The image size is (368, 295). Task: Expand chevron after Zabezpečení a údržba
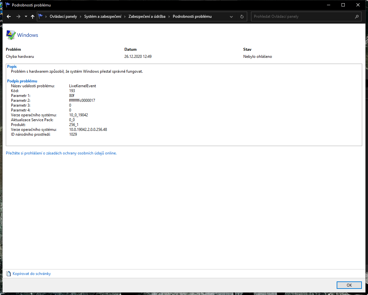click(x=169, y=16)
